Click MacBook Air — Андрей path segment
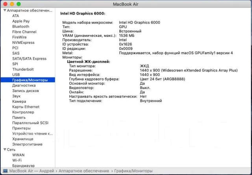Image resolution: width=252 pixels, height=175 pixels. (31, 171)
